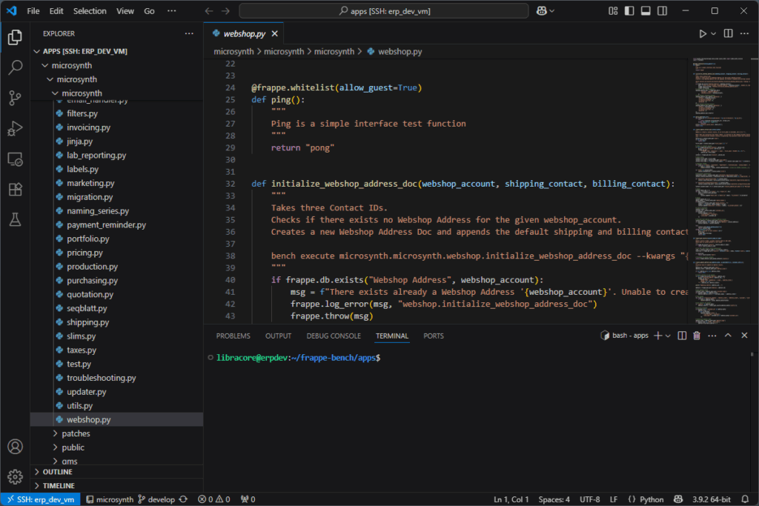The height and width of the screenshot is (506, 759).
Task: Click the command center search box
Action: pos(384,10)
